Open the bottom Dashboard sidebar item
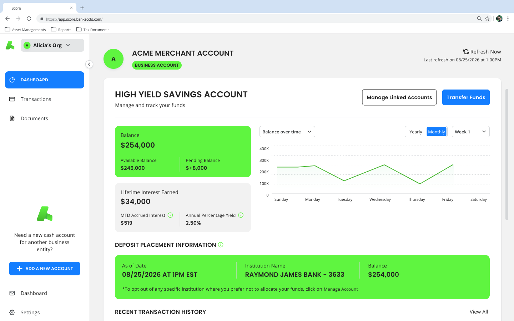 pyautogui.click(x=45, y=293)
